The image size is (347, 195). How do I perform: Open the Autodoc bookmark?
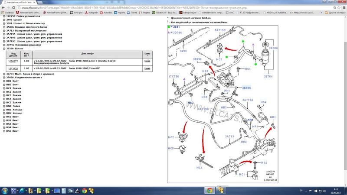click(x=106, y=13)
